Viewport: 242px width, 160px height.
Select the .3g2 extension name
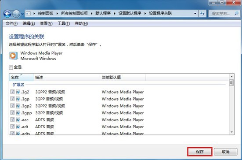(x=25, y=92)
